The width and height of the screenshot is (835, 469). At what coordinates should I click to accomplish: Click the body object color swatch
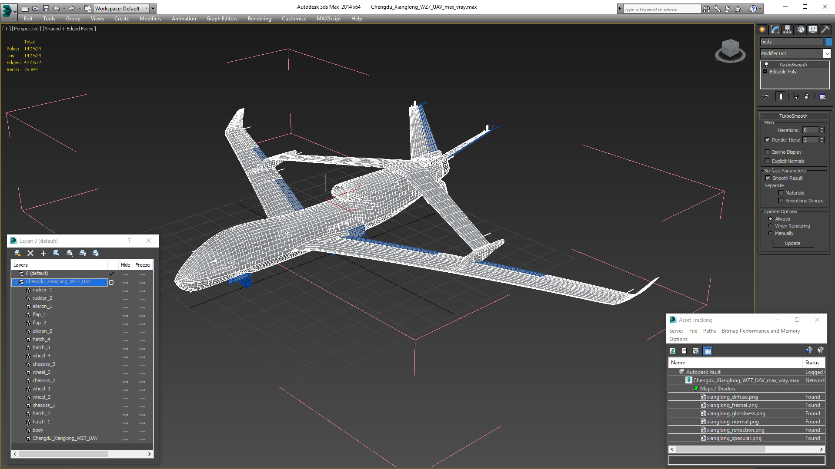tap(828, 42)
